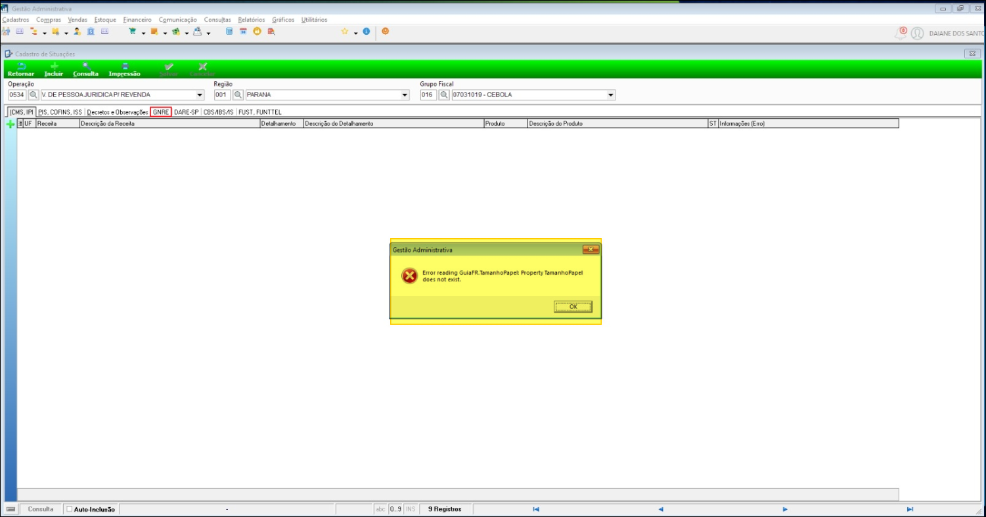Expand the Grupo Fiscal dropdown

tap(611, 95)
